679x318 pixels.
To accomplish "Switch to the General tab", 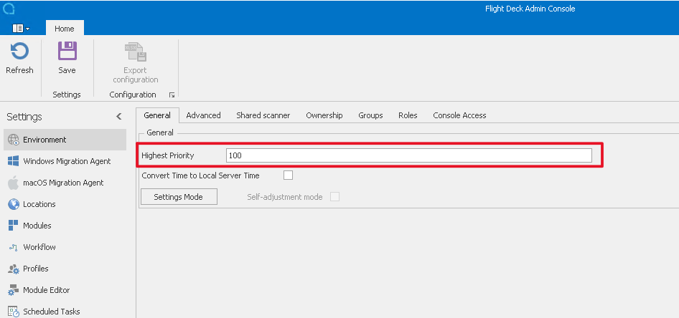I will [157, 115].
